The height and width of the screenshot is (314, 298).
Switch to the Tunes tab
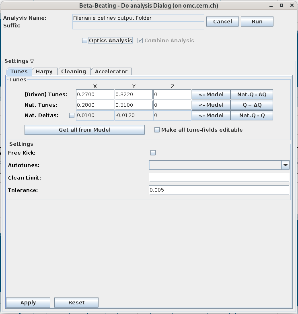[19, 72]
